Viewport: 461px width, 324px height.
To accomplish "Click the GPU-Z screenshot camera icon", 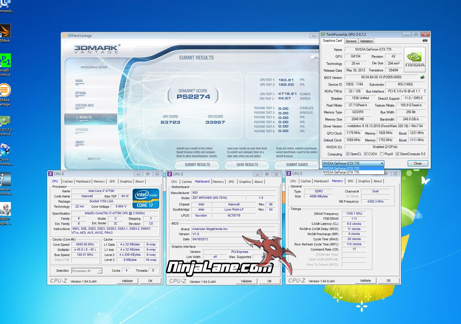I will point(425,41).
